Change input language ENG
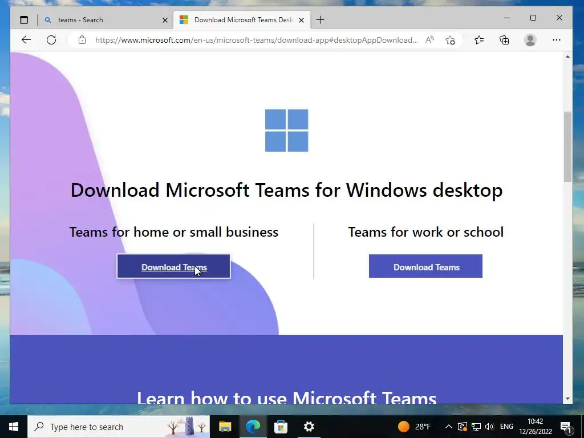The image size is (584, 438). (506, 427)
